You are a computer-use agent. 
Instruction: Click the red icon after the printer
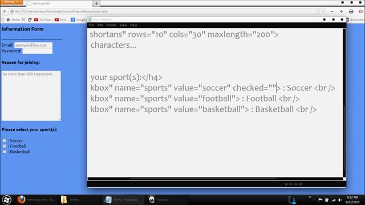361,11
